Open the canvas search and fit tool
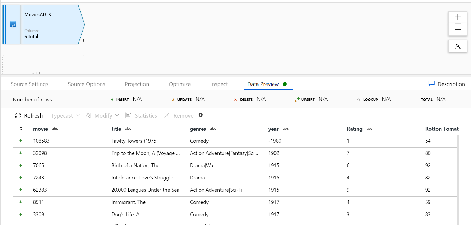Image resolution: width=471 pixels, height=225 pixels. 458,46
